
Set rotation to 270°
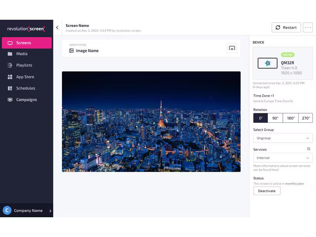coord(305,118)
